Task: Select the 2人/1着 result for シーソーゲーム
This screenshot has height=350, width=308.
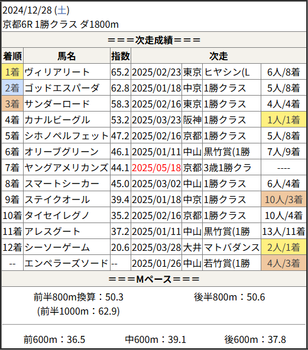Action: click(x=283, y=247)
